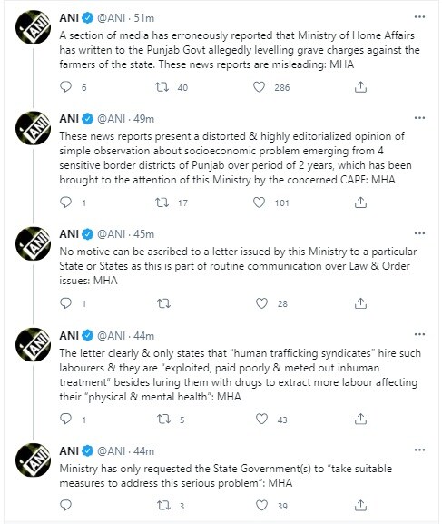Reply to the tweet posted 51m ago
The image size is (442, 524).
pos(65,87)
